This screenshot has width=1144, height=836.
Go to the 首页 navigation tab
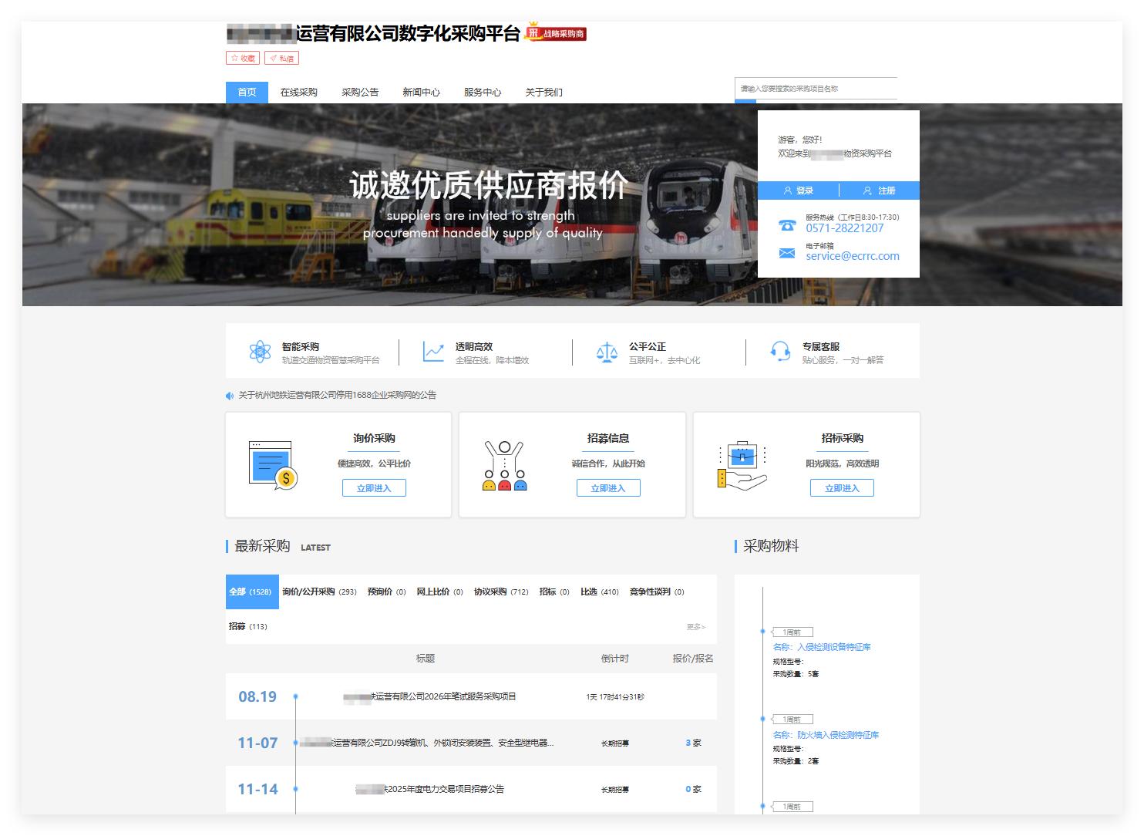(x=247, y=92)
